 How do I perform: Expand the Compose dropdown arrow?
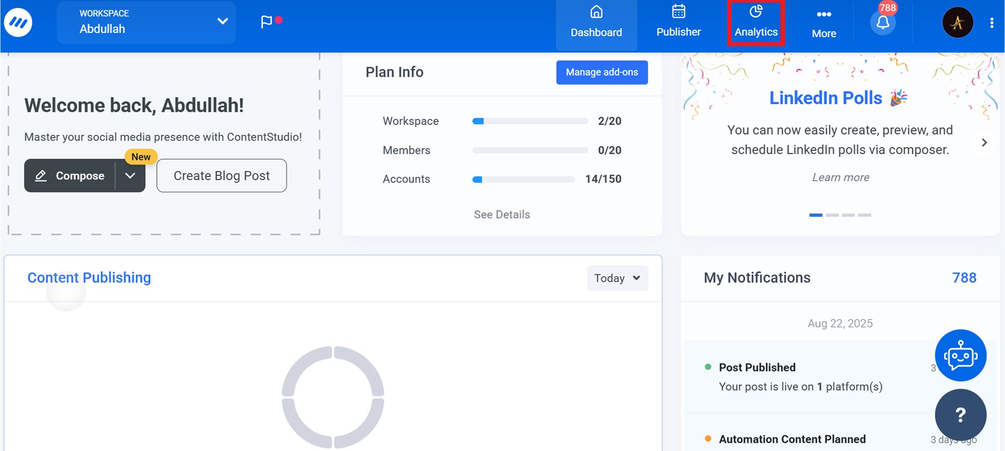pyautogui.click(x=130, y=176)
